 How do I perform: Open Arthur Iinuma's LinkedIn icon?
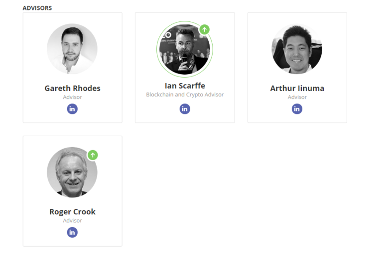click(297, 109)
